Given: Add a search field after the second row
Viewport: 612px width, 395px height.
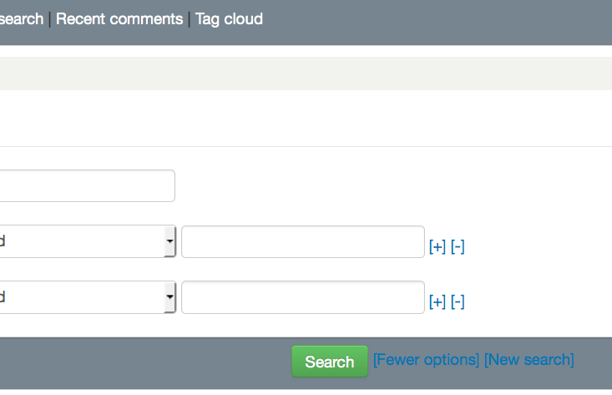Looking at the screenshot, I should tap(437, 301).
